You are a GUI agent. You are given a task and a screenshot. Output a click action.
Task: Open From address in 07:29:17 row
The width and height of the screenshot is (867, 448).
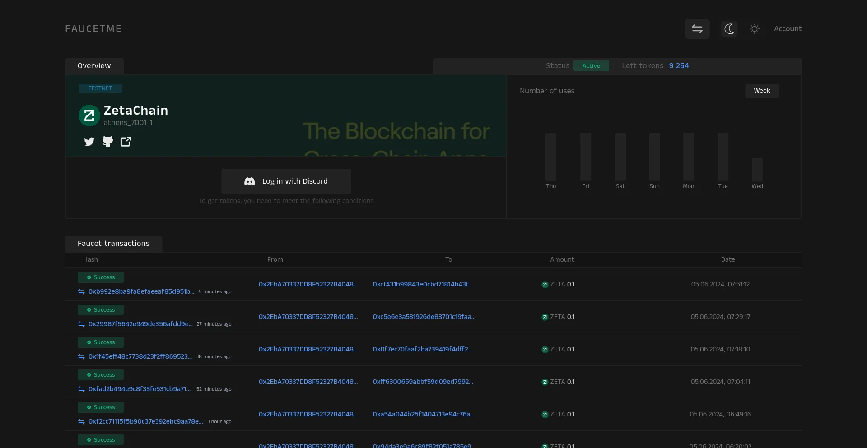308,317
